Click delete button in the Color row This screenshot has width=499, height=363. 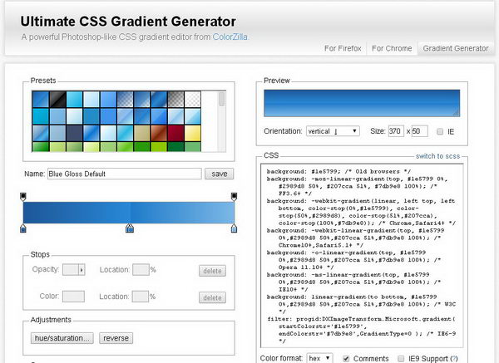(x=212, y=298)
